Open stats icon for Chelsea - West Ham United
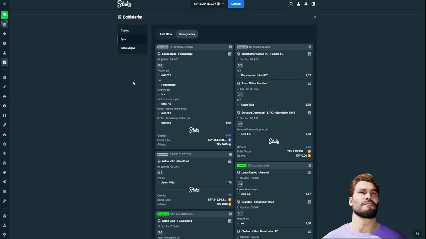This screenshot has height=239, width=426. pyautogui.click(x=309, y=231)
